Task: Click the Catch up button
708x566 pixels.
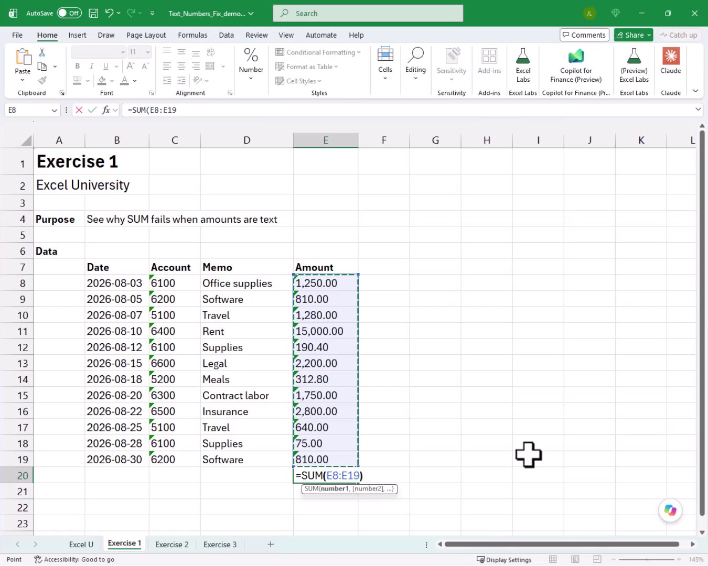Action: coord(679,35)
